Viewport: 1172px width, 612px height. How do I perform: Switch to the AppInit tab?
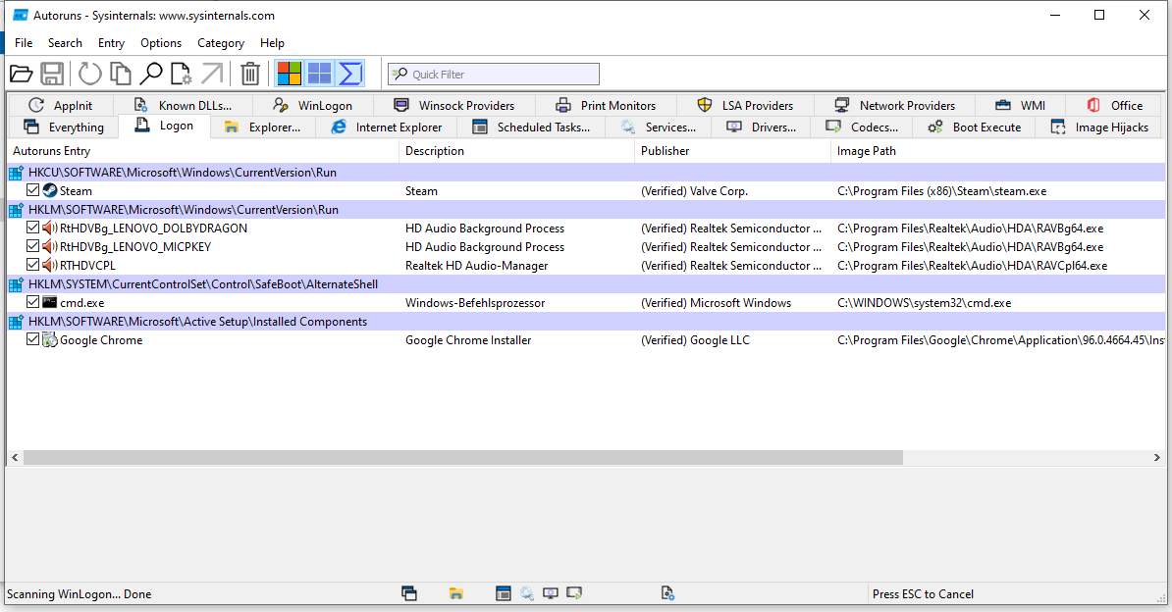click(60, 105)
